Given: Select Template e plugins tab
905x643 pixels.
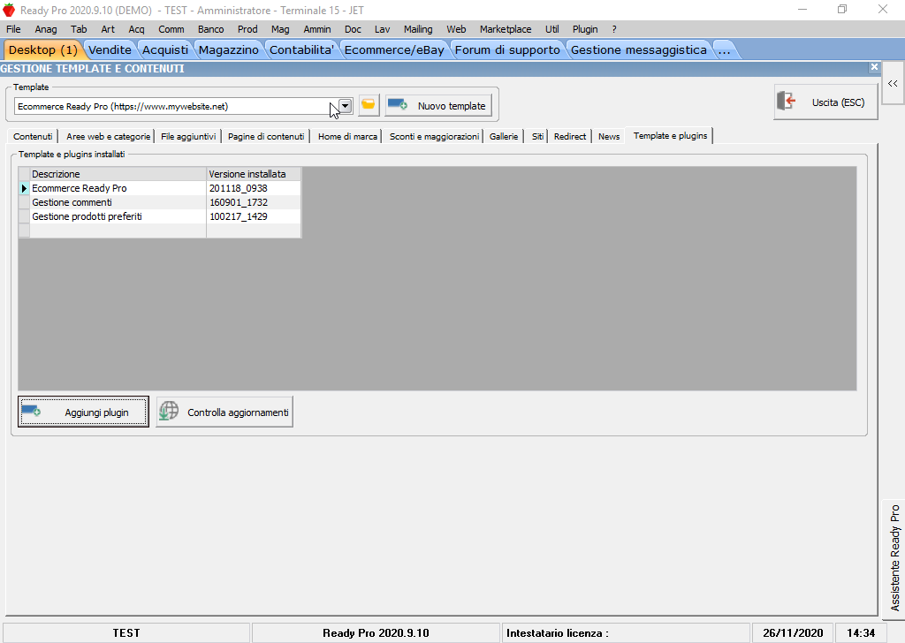Looking at the screenshot, I should tap(670, 135).
